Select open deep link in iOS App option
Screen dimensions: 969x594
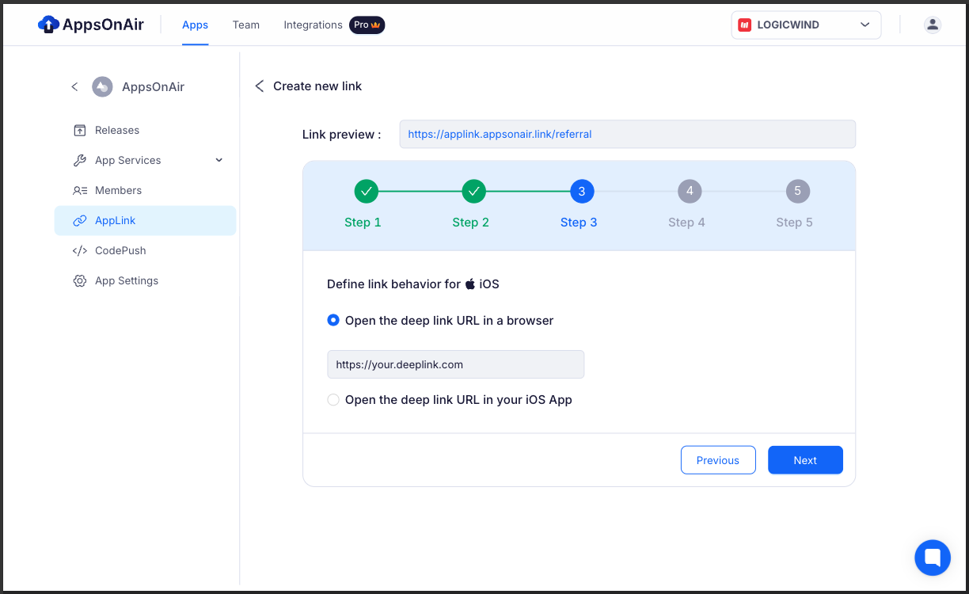tap(333, 400)
